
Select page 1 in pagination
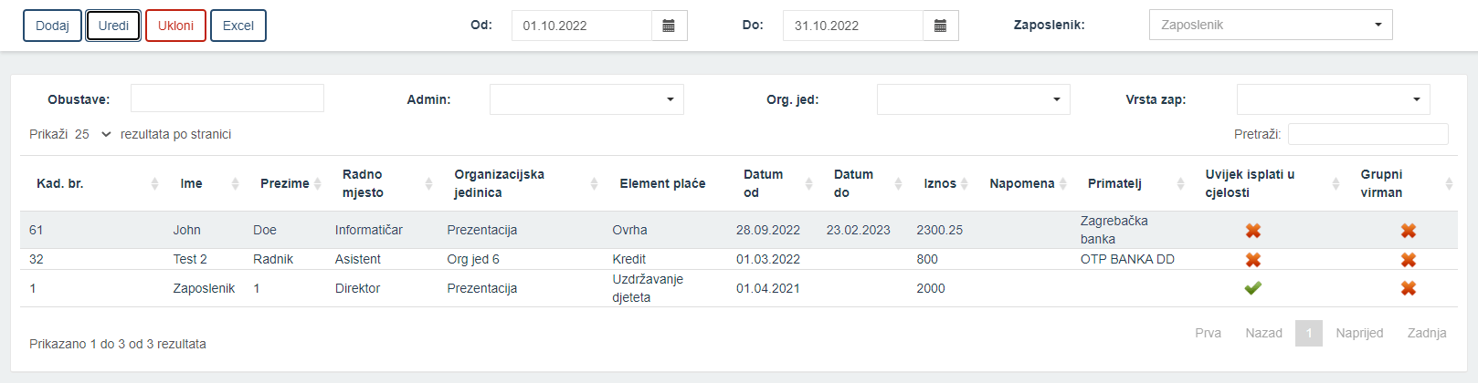(x=1309, y=333)
